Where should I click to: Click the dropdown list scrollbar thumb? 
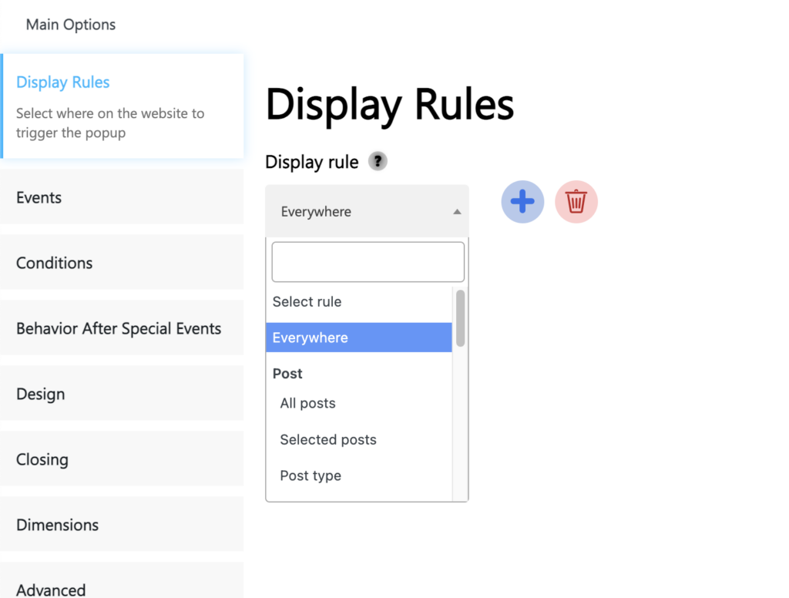tap(460, 318)
